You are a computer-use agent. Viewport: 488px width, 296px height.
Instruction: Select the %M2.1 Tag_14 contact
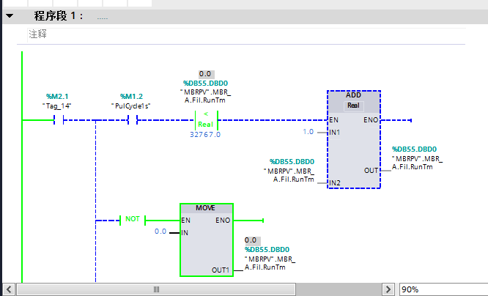coord(59,120)
